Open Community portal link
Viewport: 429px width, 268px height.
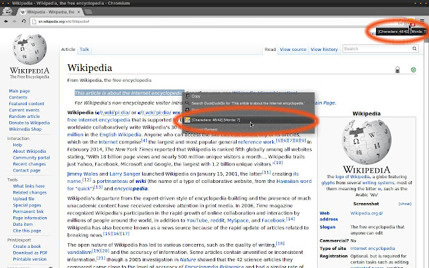pos(32,157)
